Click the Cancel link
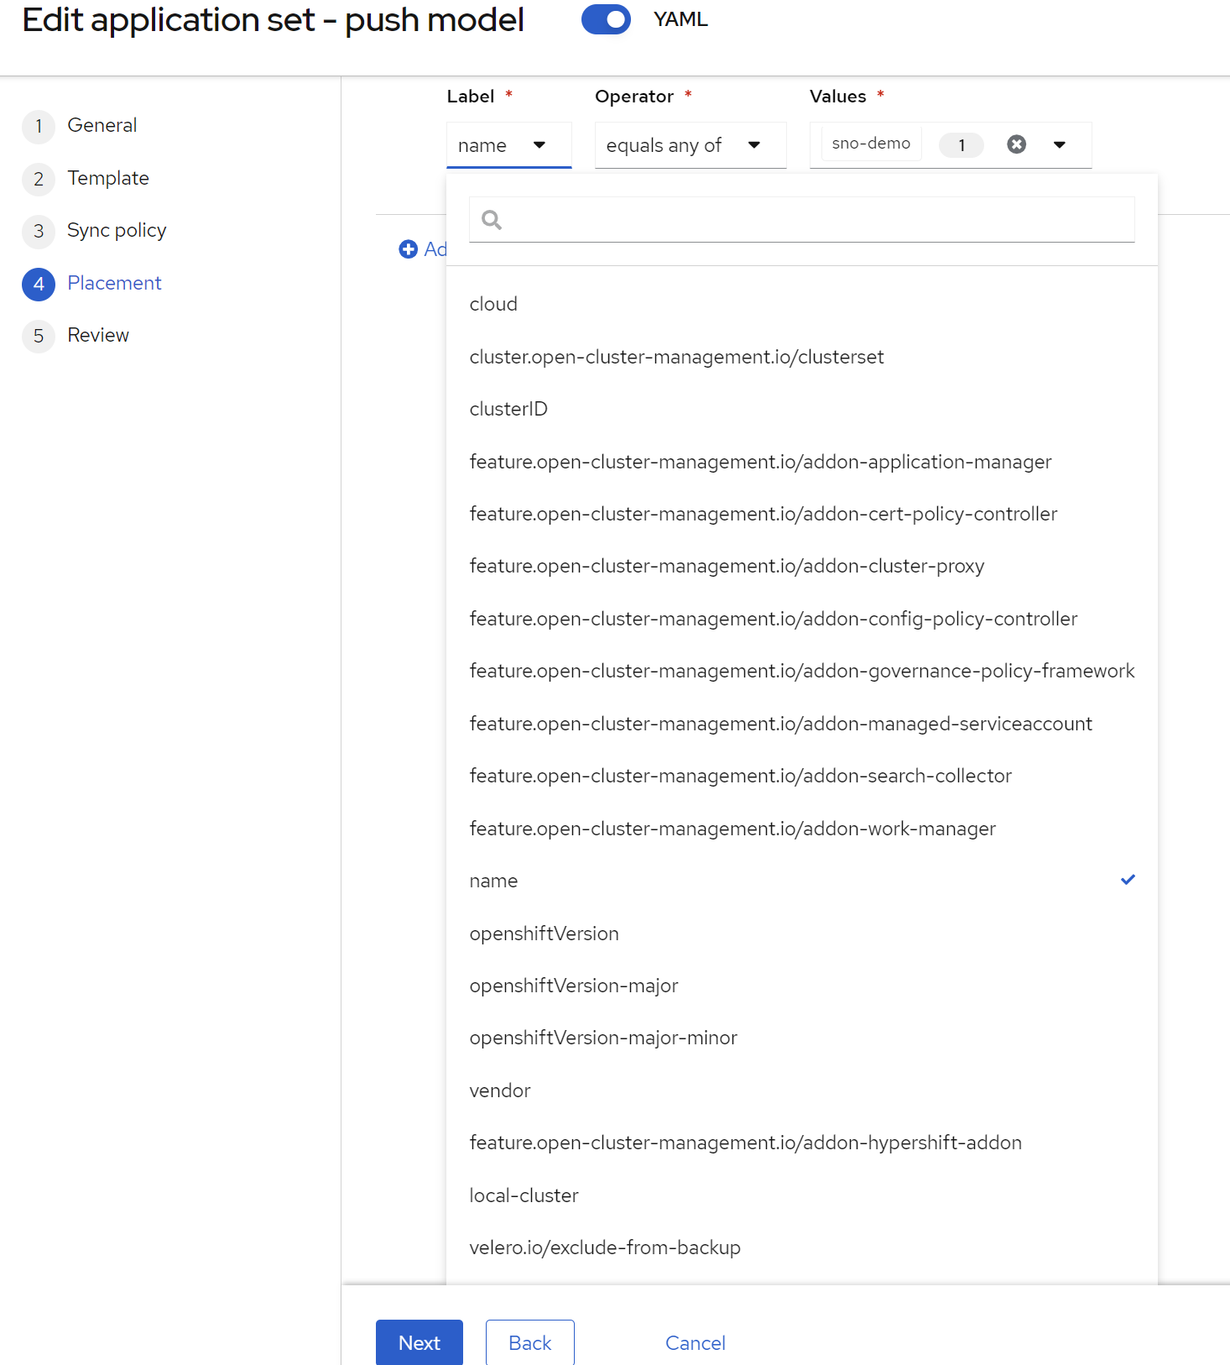Viewport: 1230px width, 1365px height. coord(695,1342)
